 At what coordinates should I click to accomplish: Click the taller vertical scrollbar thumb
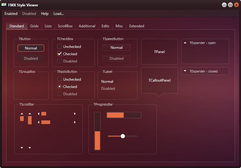pos(30,120)
